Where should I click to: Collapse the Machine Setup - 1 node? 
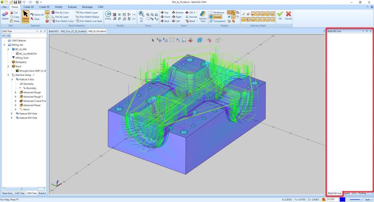click(x=8, y=75)
